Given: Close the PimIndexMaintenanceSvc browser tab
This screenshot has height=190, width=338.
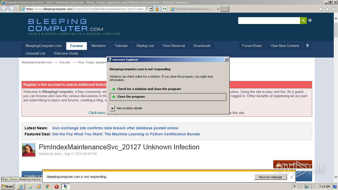Looking at the screenshot, I should 218,9.
